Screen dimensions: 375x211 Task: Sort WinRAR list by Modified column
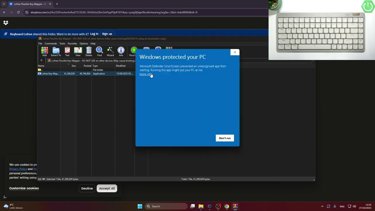point(125,66)
